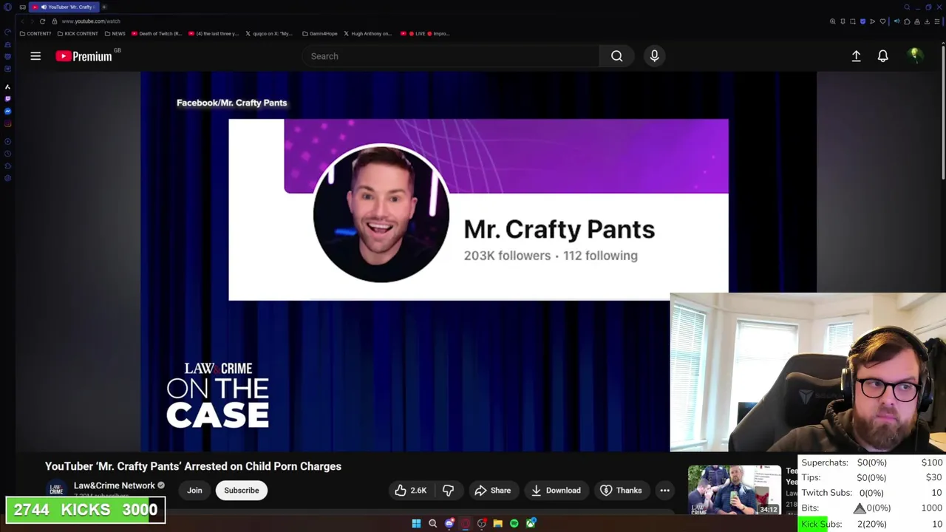Start voice search with microphone icon

[x=654, y=56]
